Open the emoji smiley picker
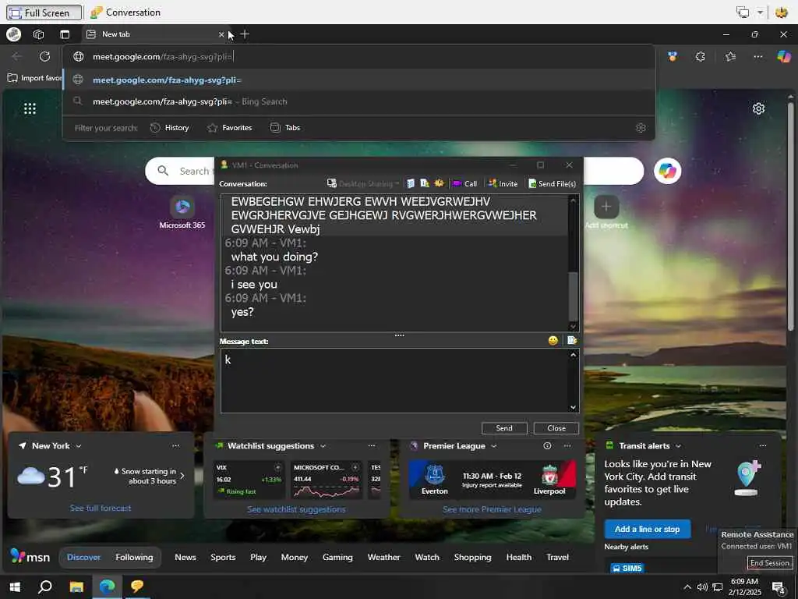 [x=553, y=340]
